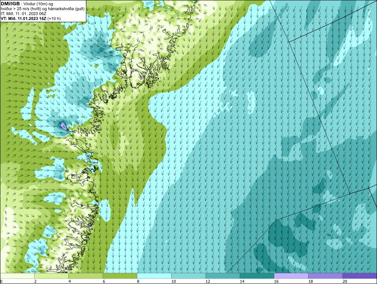Click the 'IT: Mið. 11. 01. 2023 06Z' line
This screenshot has height=284, width=377.
tap(23, 14)
